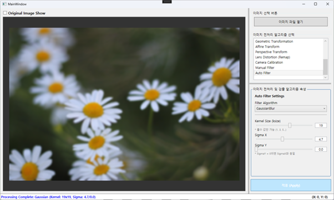This screenshot has width=334, height=200.
Task: Click the algorithm list scroll-down arrow
Action: point(325,78)
